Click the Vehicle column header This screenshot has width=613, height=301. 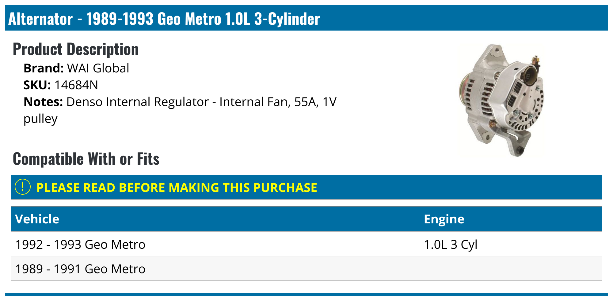(x=37, y=219)
